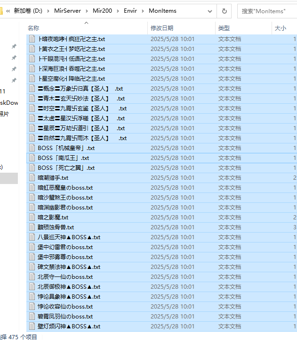
Task: Click the file icon of 碑文禁法神▲BOSS▲.txt
Action: (32, 267)
